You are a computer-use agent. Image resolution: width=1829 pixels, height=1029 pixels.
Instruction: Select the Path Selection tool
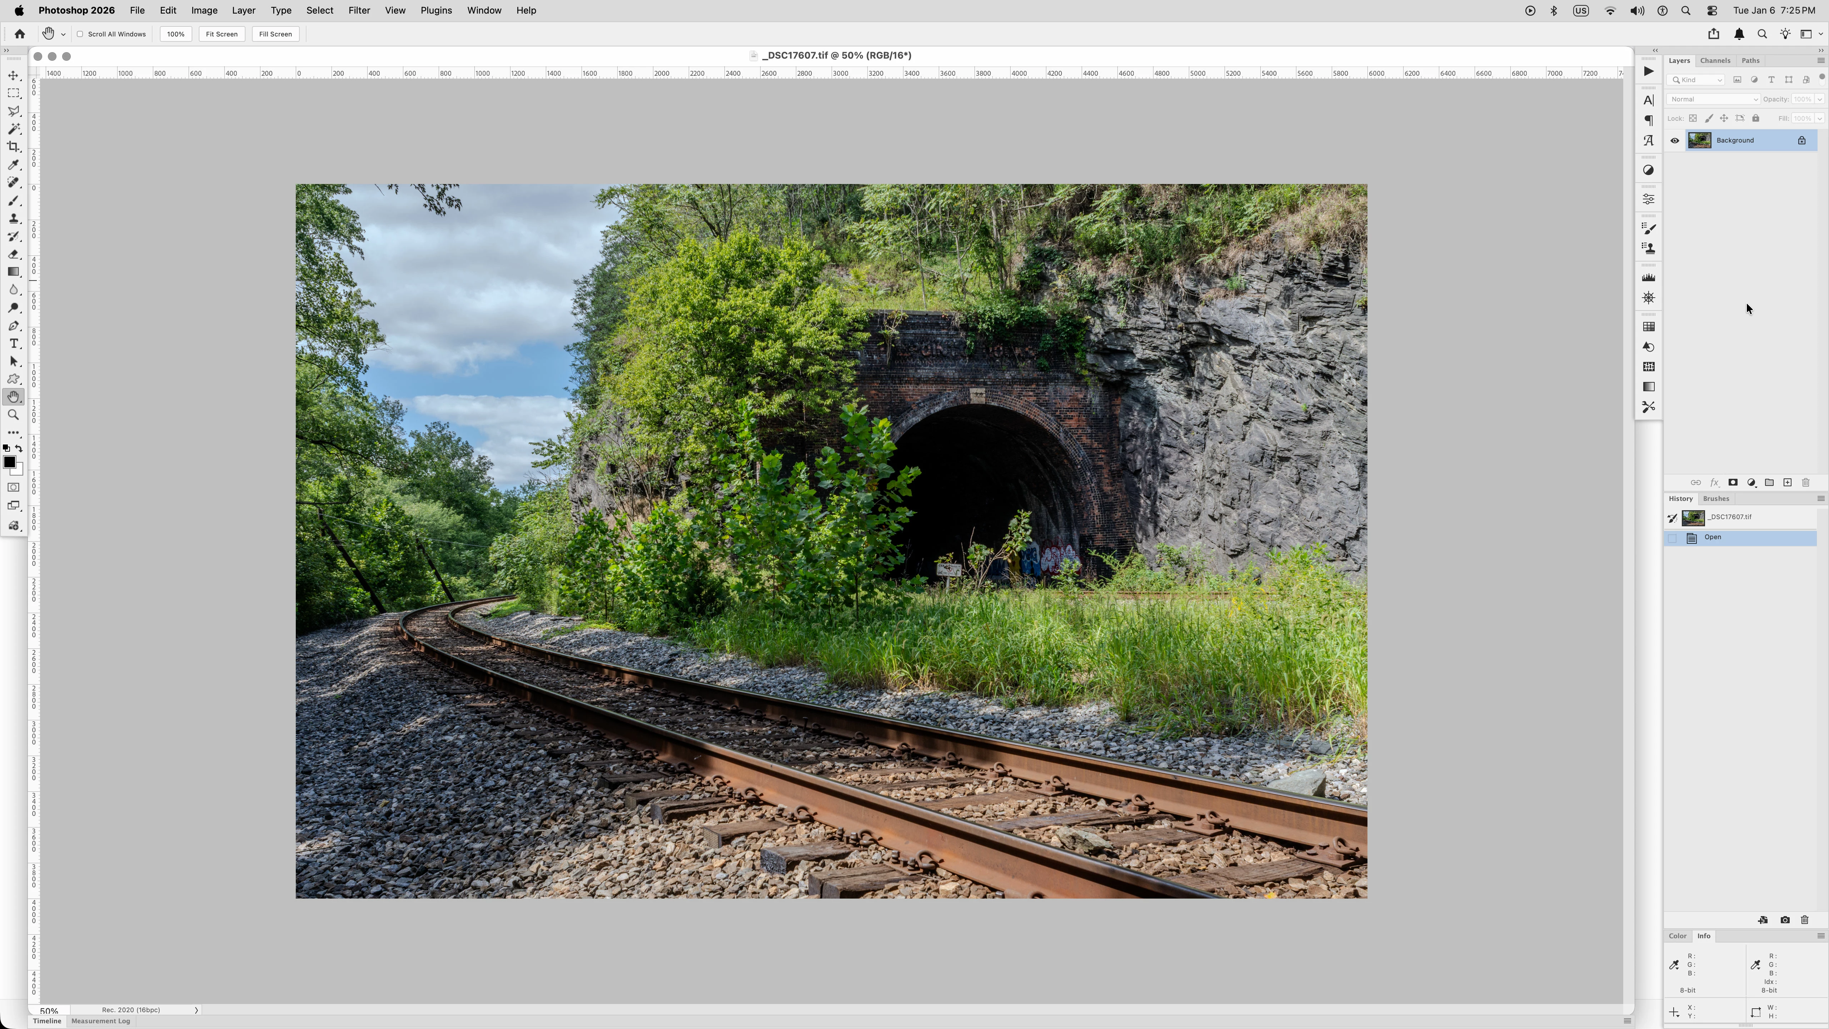pos(14,362)
